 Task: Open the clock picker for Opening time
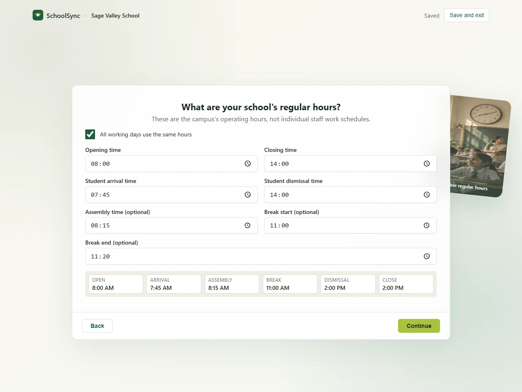pyautogui.click(x=248, y=164)
